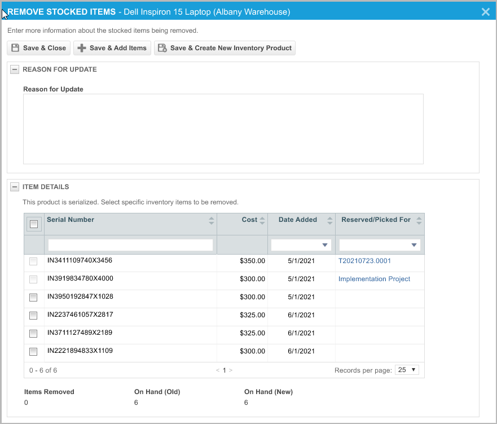Viewport: 497px width, 424px height.
Task: Click Save & Add Items button
Action: (x=112, y=48)
